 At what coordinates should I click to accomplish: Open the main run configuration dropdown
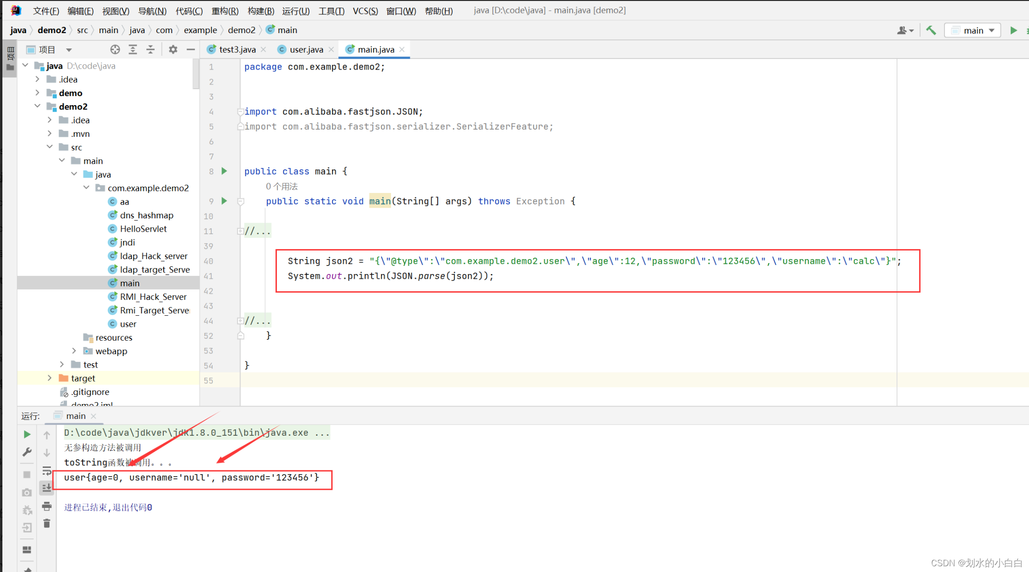973,30
